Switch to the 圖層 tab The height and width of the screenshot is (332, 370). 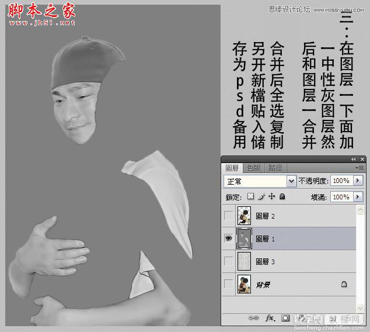pyautogui.click(x=232, y=168)
